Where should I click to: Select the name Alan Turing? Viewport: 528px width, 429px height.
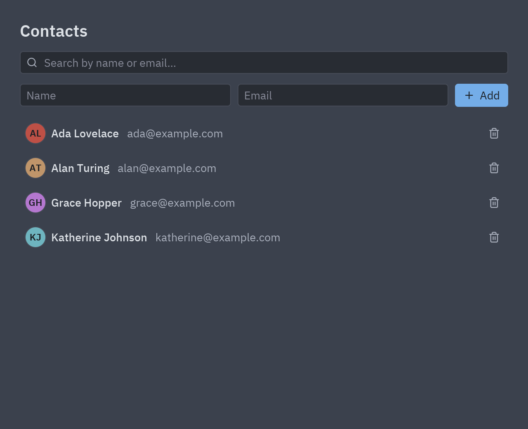[80, 168]
